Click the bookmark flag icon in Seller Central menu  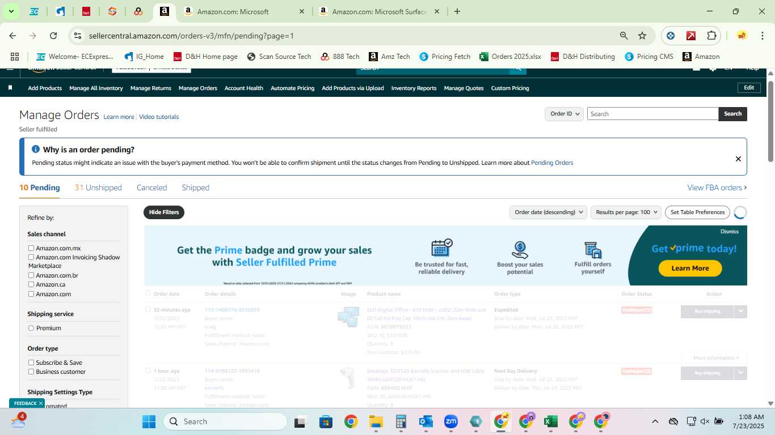coord(10,88)
